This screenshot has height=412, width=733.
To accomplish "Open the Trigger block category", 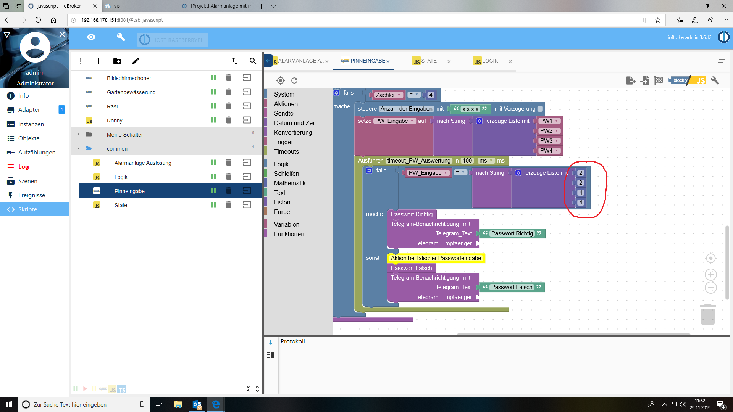I will tap(284, 142).
